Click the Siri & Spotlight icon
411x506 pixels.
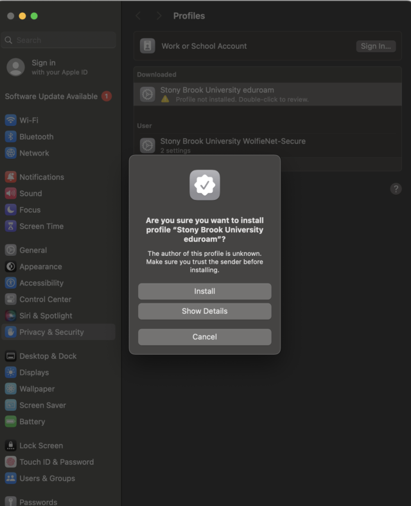[x=11, y=316]
